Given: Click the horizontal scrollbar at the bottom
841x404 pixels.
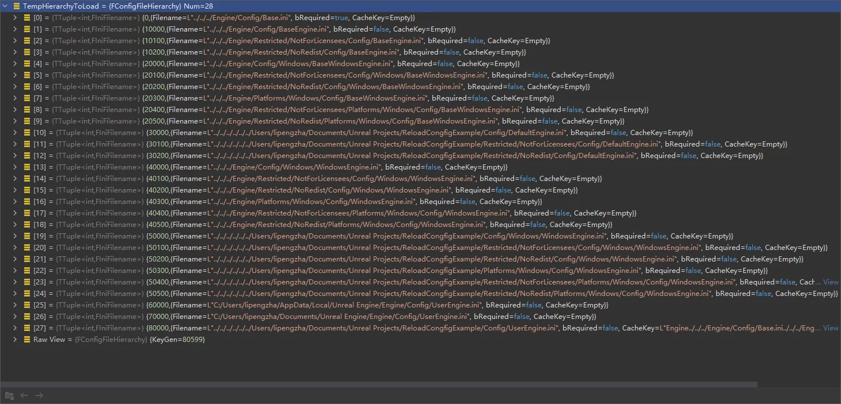Looking at the screenshot, I should click(x=379, y=384).
